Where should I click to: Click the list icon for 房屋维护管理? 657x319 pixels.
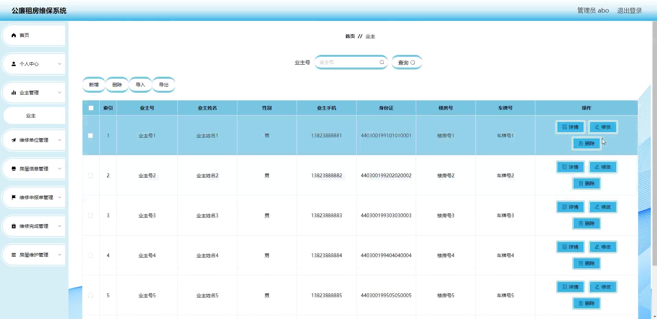click(x=14, y=255)
